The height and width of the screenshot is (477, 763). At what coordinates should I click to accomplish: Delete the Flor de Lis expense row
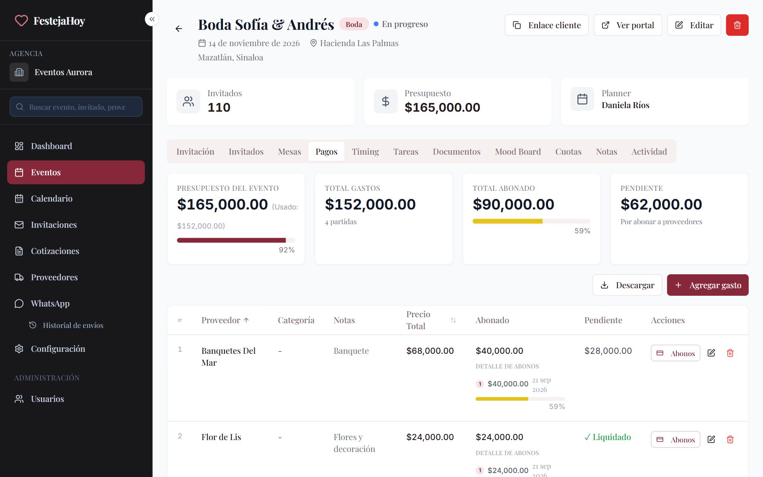point(730,439)
